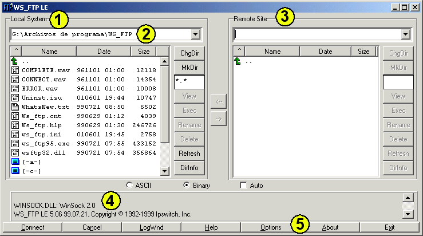Image resolution: width=423 pixels, height=236 pixels.
Task: Click the local sort order caret column
Action: pos(16,51)
